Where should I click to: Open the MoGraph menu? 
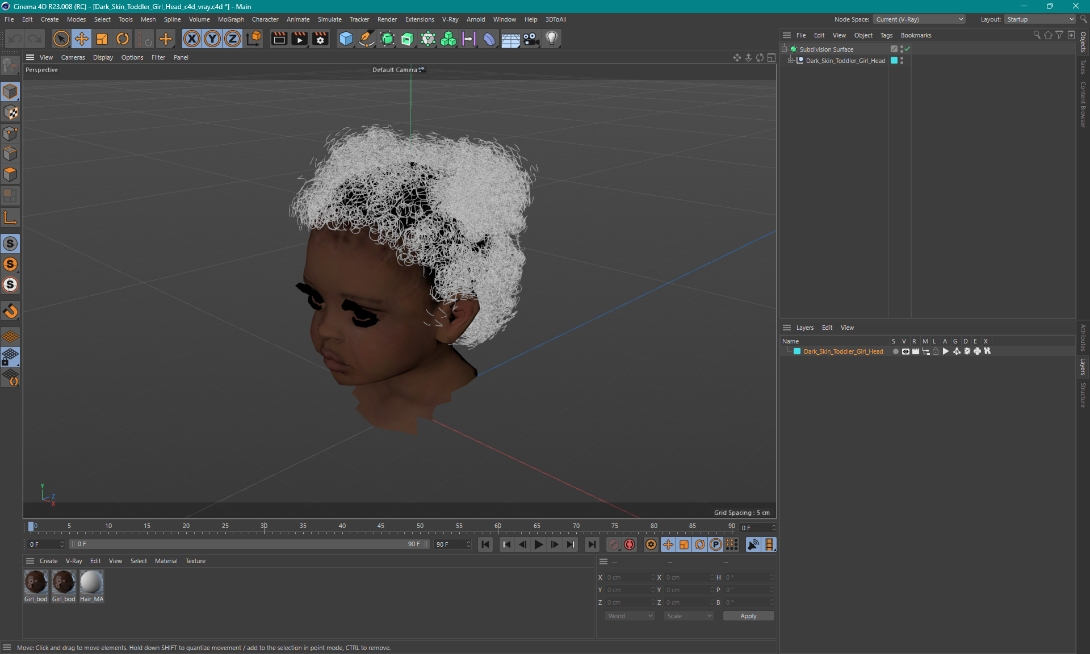pyautogui.click(x=230, y=19)
